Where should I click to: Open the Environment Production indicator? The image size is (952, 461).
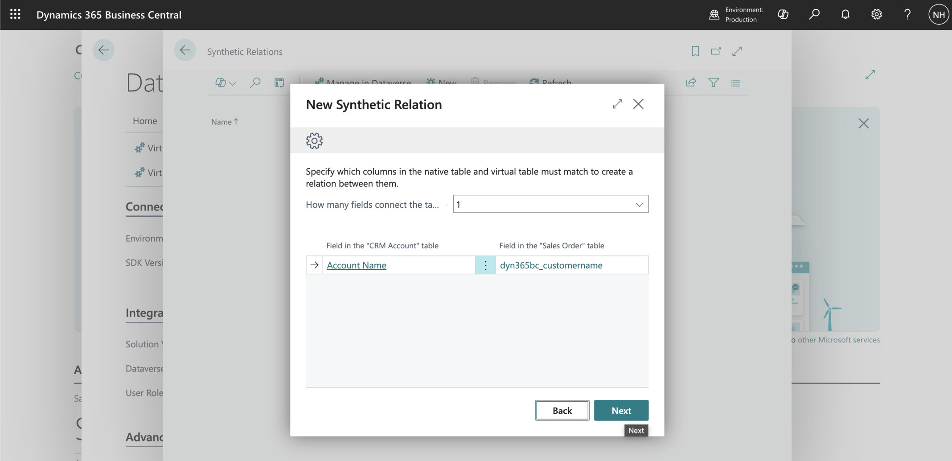point(736,15)
